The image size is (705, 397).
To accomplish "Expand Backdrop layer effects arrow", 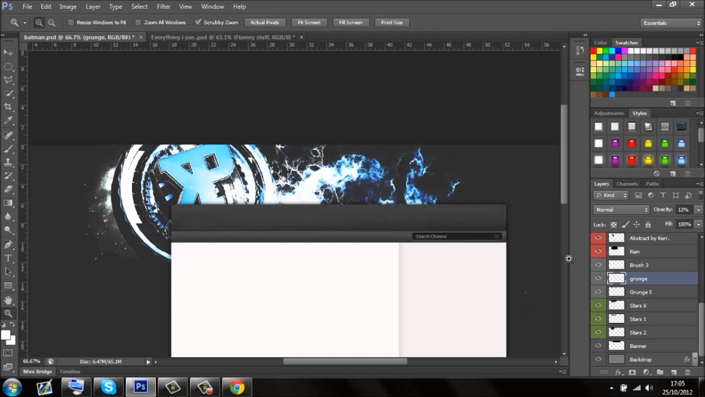I will click(696, 360).
